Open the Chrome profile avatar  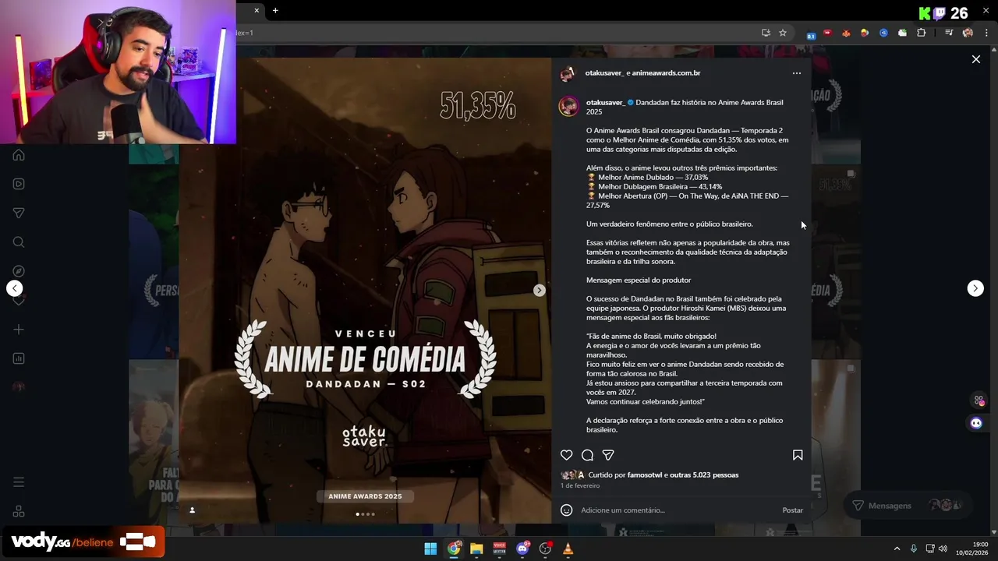point(968,33)
